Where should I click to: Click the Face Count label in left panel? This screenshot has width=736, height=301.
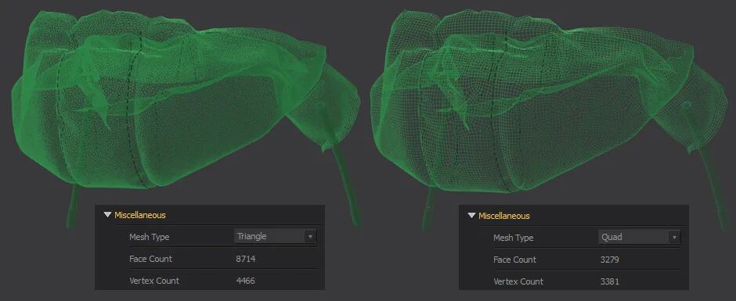click(x=150, y=259)
